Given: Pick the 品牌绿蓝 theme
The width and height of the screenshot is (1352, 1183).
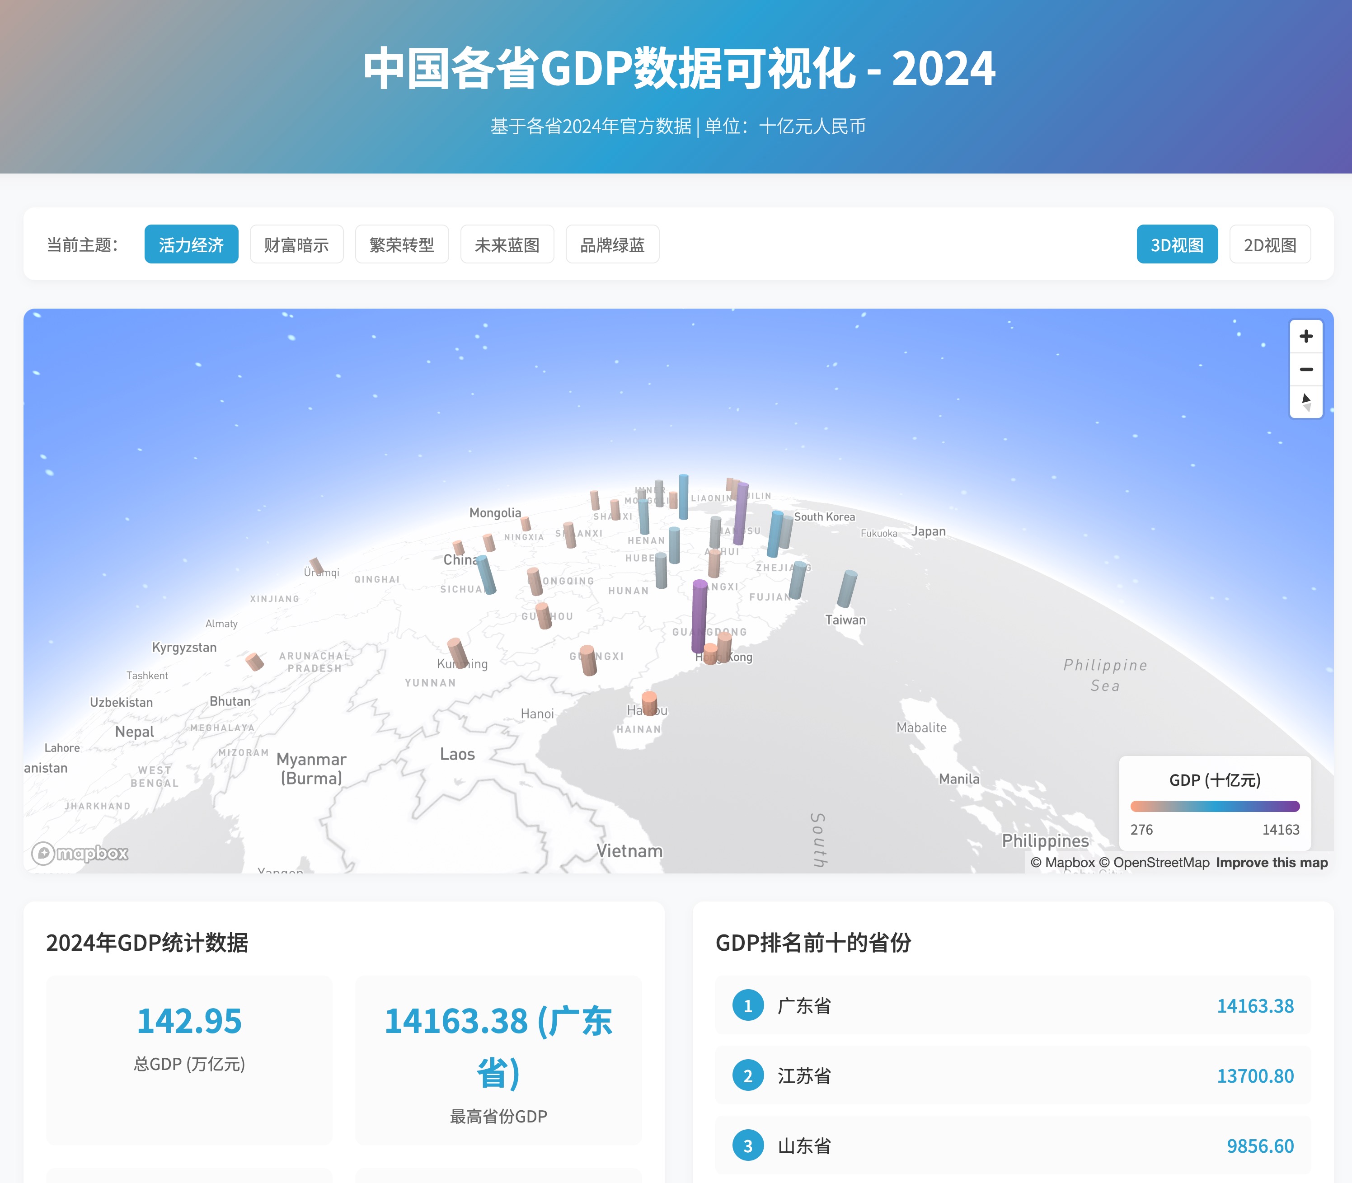Looking at the screenshot, I should 613,244.
